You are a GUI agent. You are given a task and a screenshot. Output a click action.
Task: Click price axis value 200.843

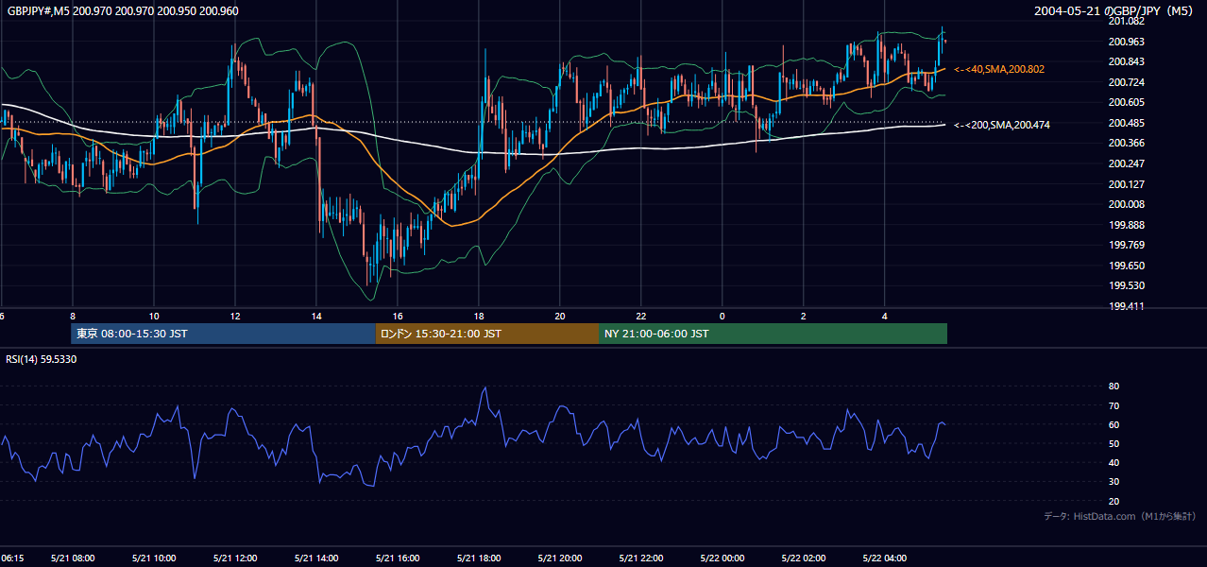coord(1127,62)
